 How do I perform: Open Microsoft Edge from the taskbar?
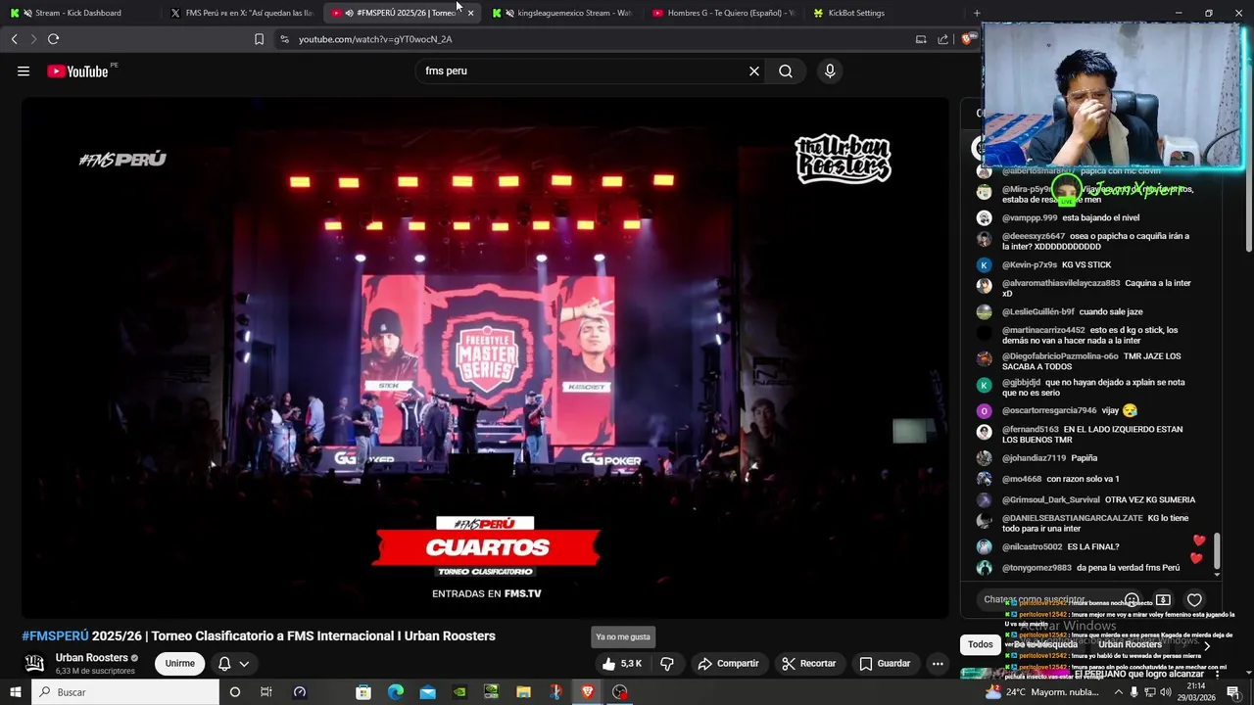click(396, 692)
